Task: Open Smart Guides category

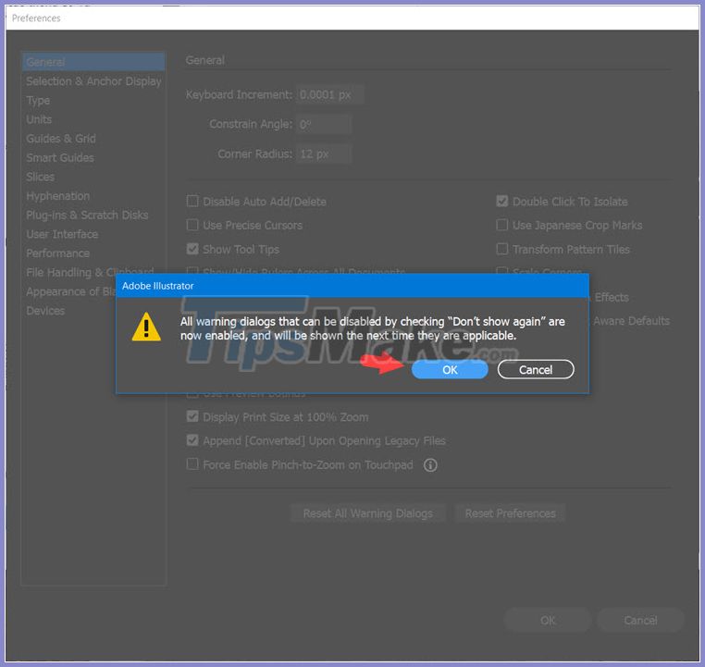Action: point(60,158)
